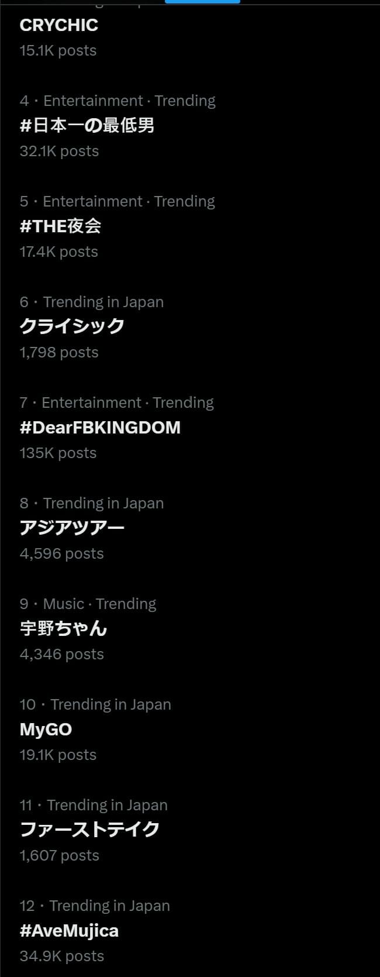Viewport: 380px width, 977px height.
Task: View the ファーストテイク trend
Action: click(x=89, y=830)
